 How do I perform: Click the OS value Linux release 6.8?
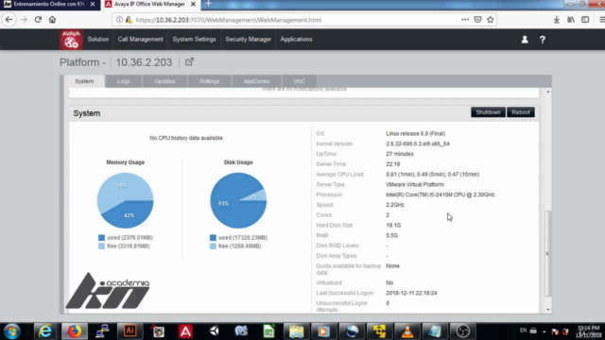416,133
